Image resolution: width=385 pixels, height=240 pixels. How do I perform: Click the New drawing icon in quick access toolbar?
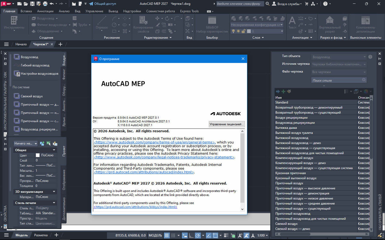20,4
